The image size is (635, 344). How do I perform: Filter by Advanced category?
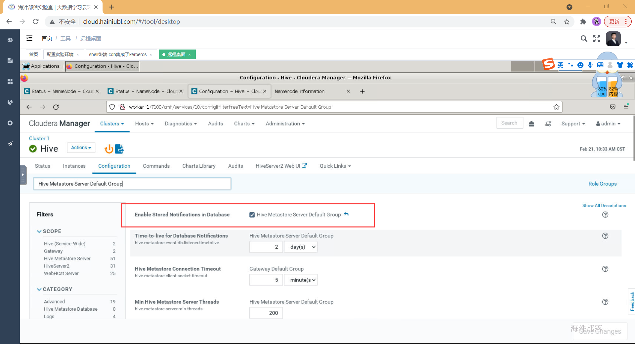pyautogui.click(x=54, y=301)
